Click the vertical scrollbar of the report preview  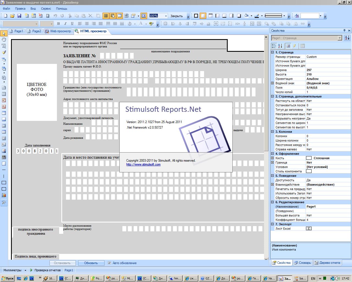266,147
